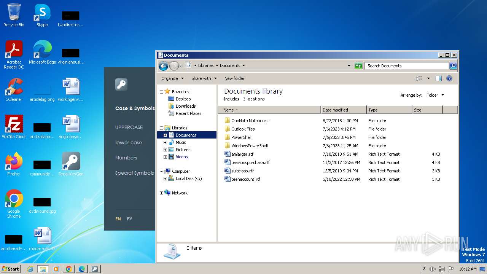
Task: Expand the Documents library node
Action: 165,135
